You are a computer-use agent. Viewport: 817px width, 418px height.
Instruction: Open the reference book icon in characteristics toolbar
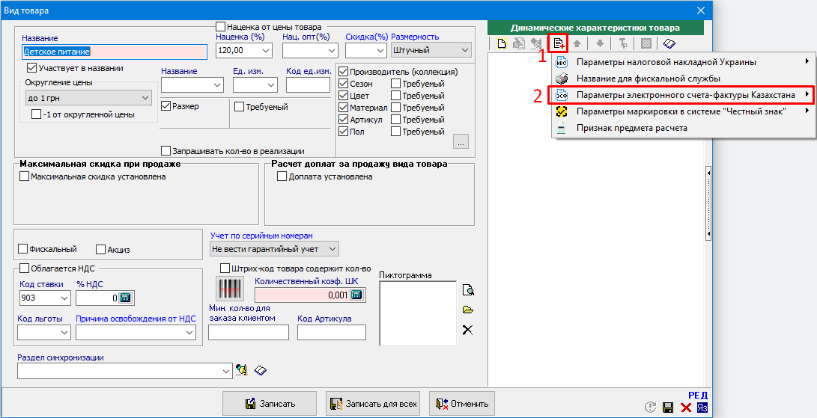(x=669, y=43)
